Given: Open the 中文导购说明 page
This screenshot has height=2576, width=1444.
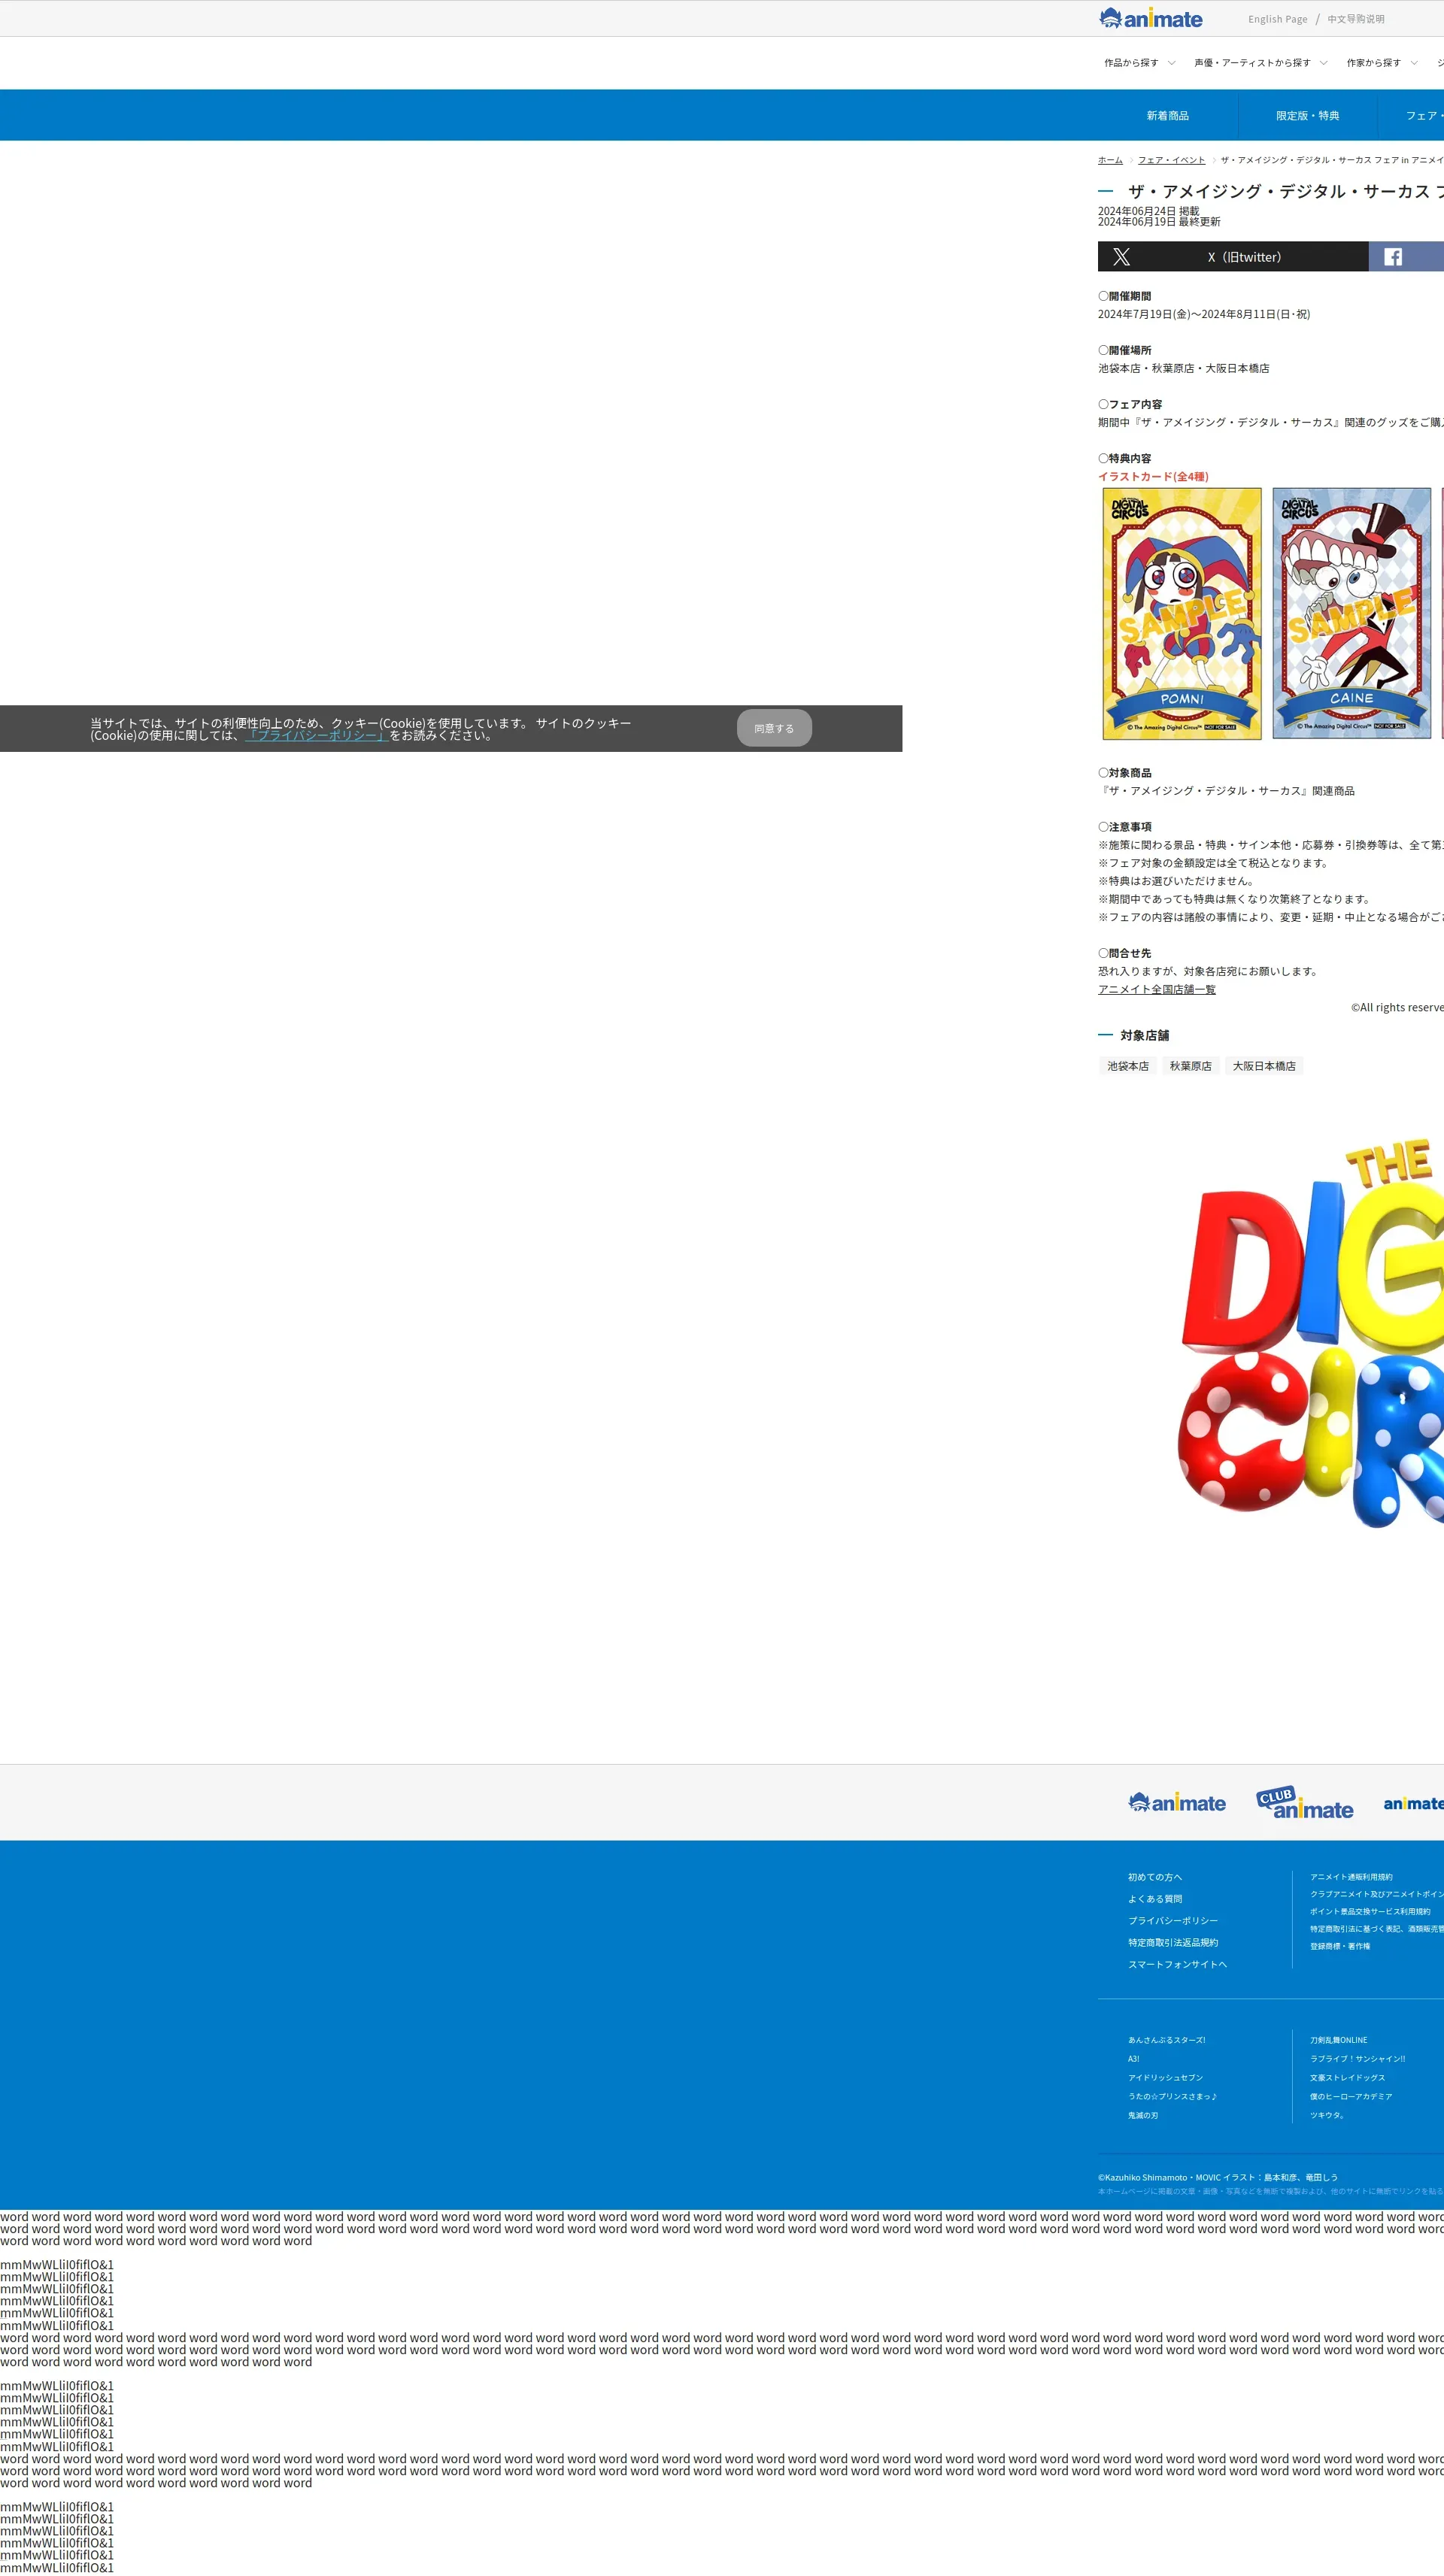Looking at the screenshot, I should 1355,19.
